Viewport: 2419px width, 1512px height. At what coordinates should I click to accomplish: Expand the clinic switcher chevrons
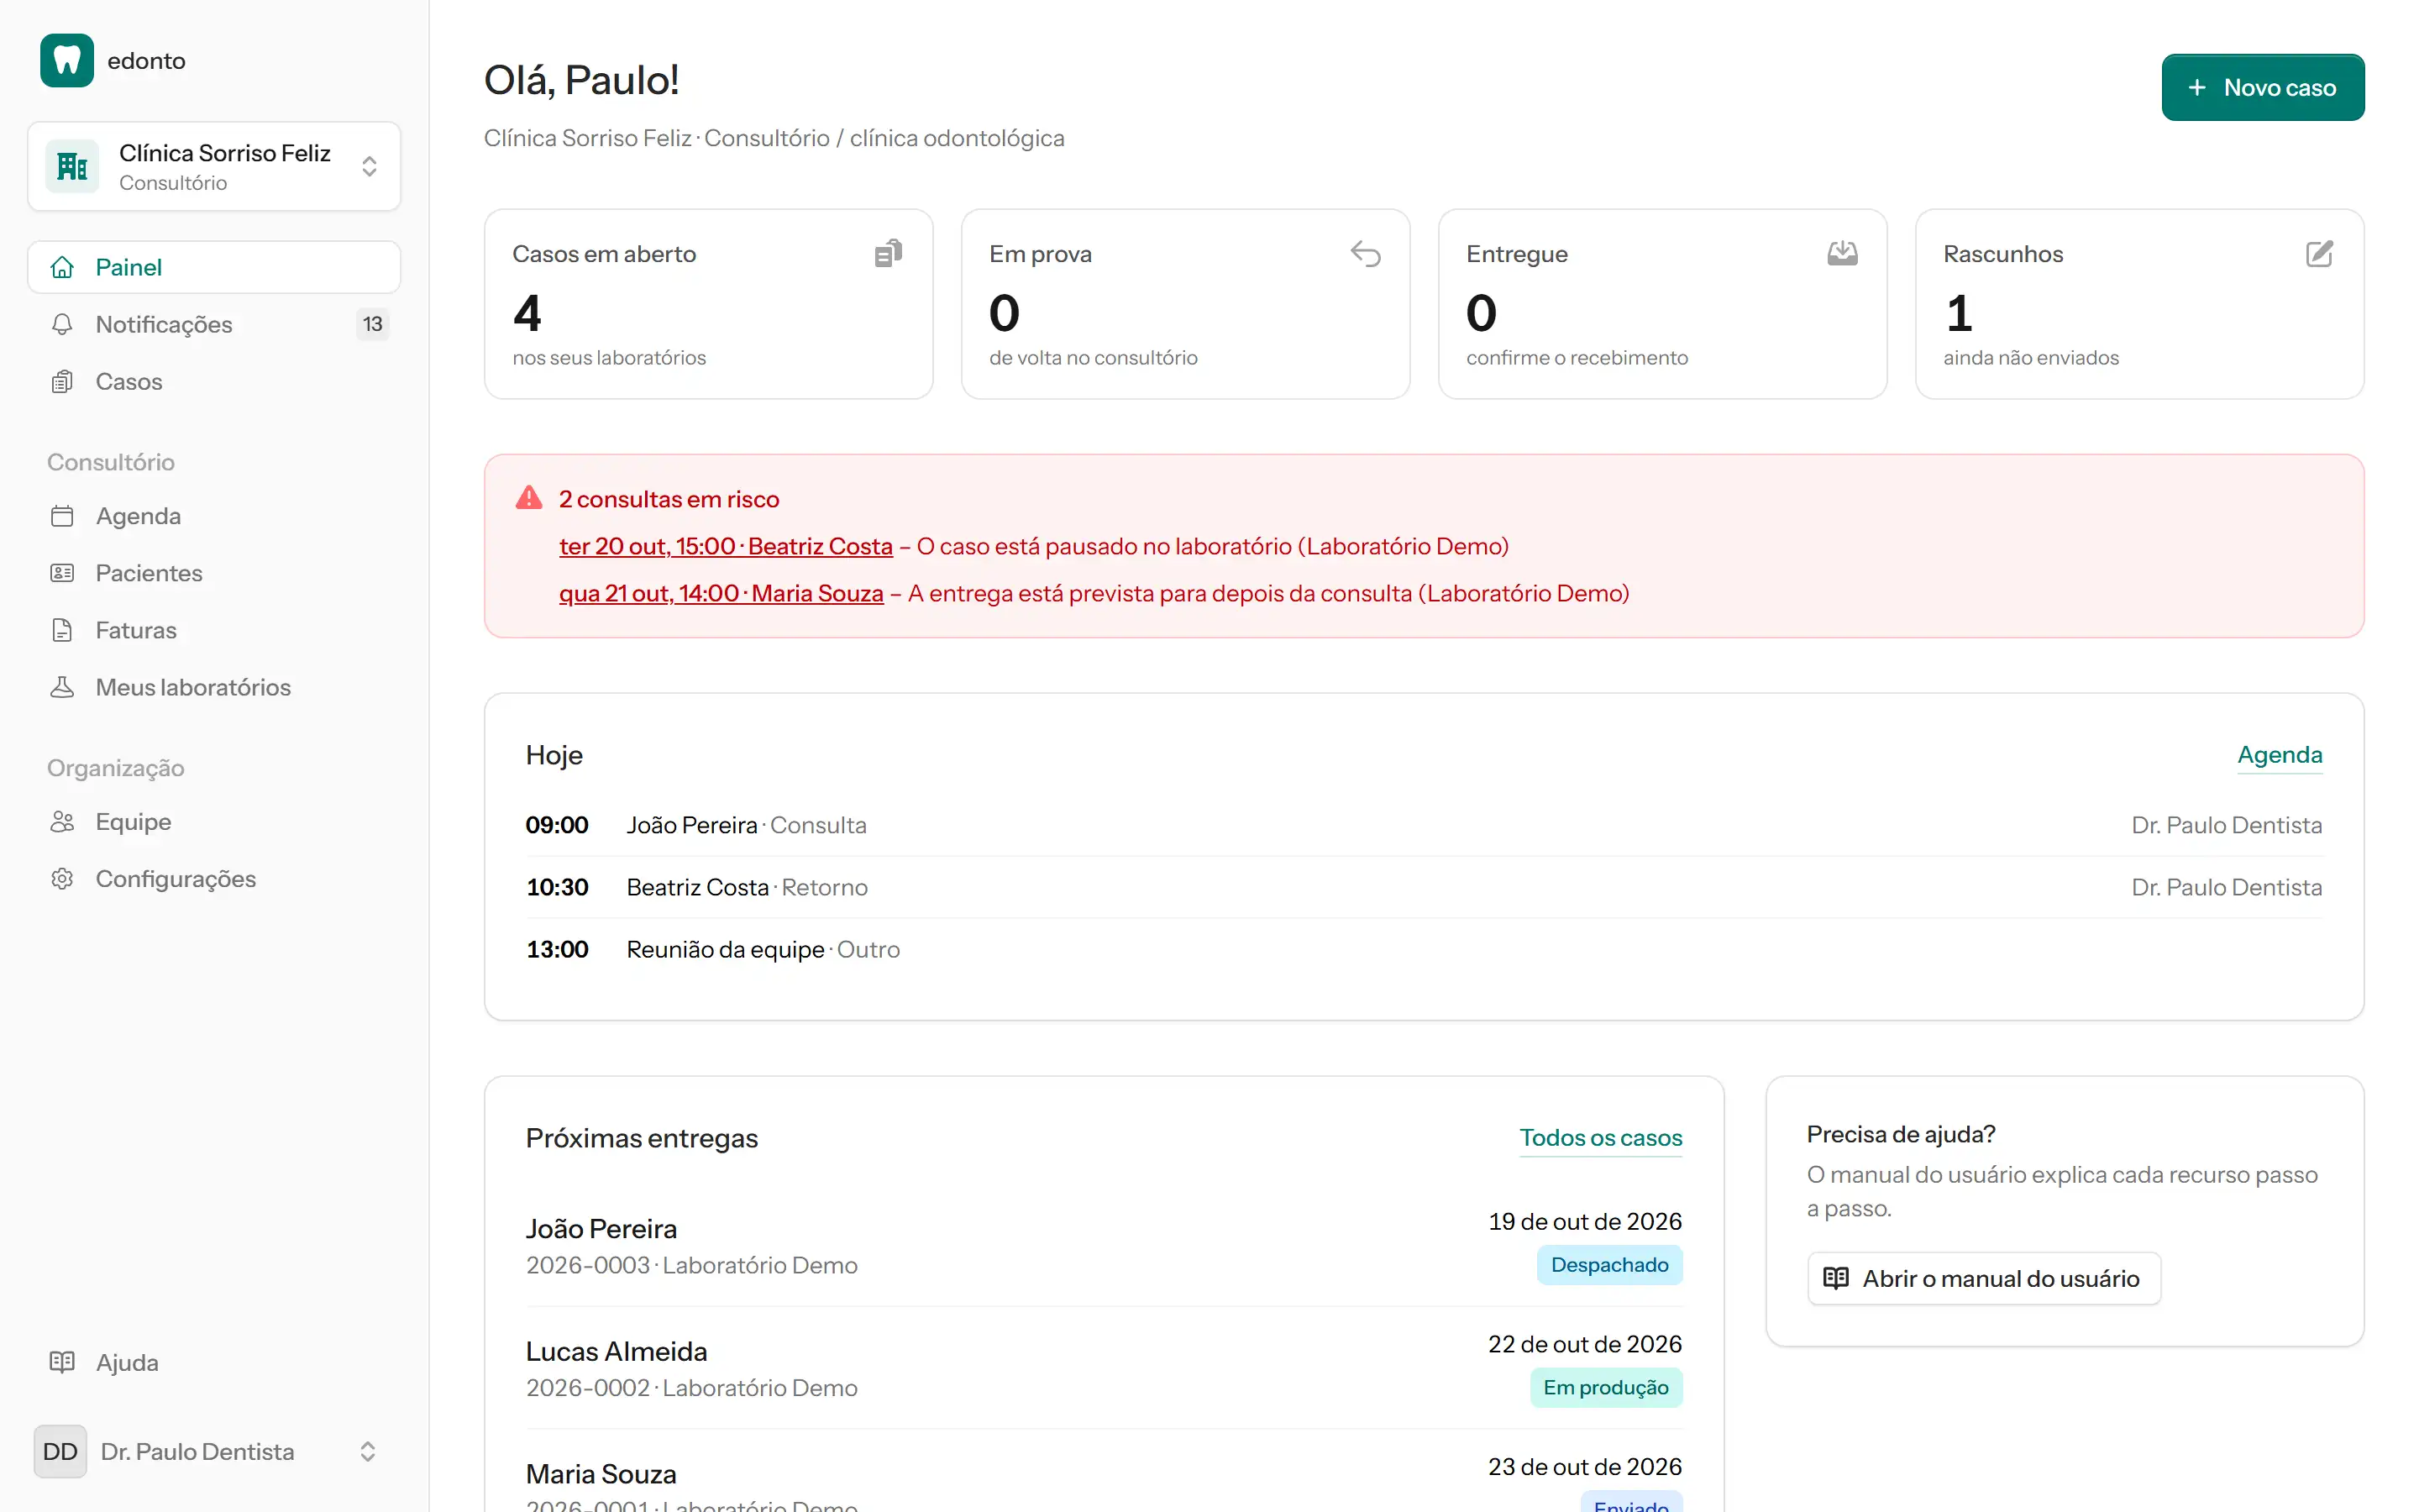pyautogui.click(x=369, y=166)
